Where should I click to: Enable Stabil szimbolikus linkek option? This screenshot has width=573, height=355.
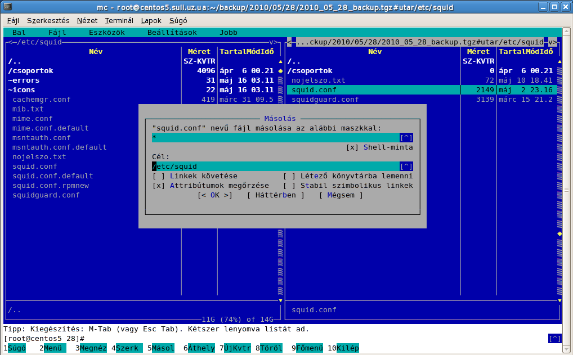[289, 186]
